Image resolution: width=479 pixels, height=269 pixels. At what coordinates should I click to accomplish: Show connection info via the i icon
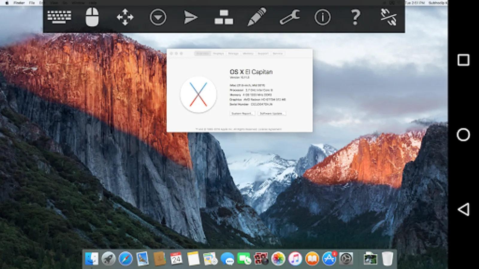[322, 17]
